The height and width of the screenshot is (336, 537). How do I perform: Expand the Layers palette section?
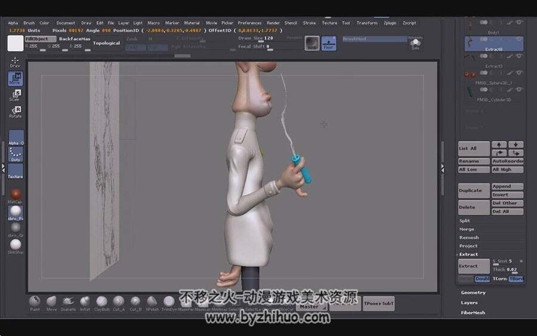coord(469,303)
